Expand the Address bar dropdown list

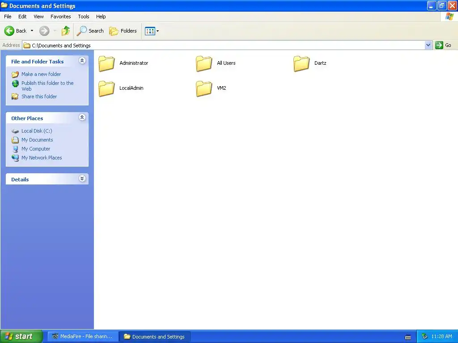coord(428,45)
